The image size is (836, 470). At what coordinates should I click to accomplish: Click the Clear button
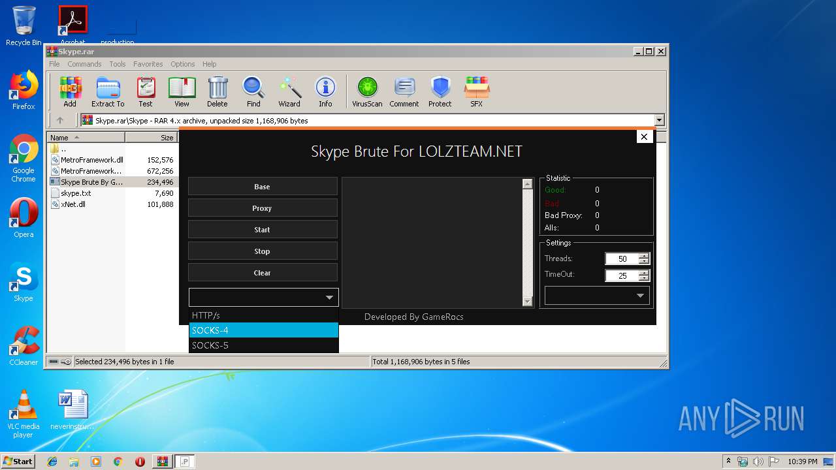click(x=263, y=273)
